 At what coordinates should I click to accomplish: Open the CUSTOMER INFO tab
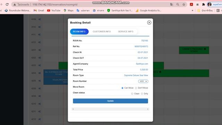(x=102, y=32)
